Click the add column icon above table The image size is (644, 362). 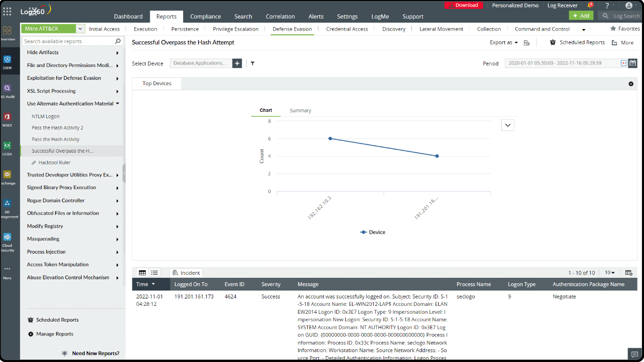pyautogui.click(x=629, y=273)
